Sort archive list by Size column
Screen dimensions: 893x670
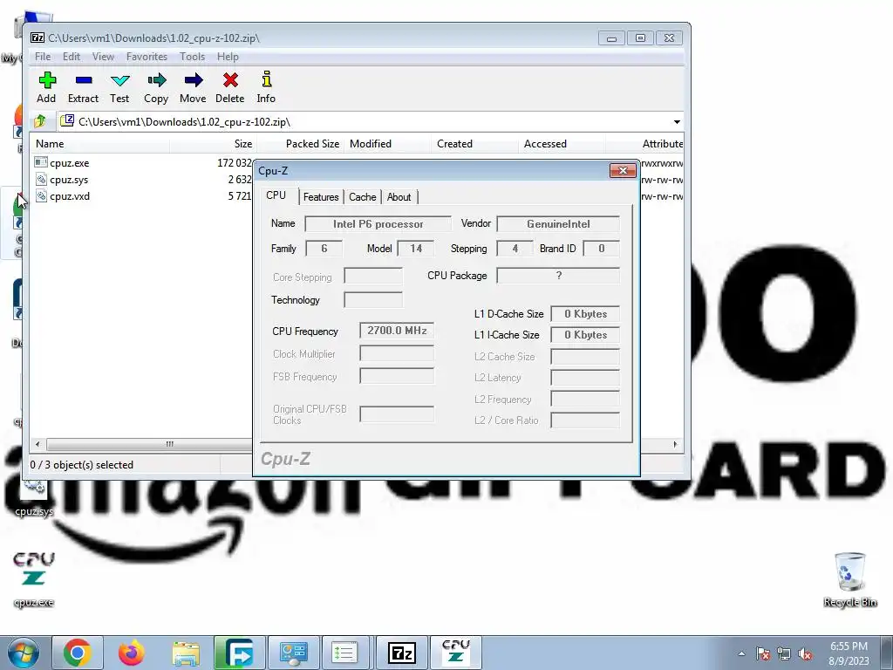tap(213, 144)
